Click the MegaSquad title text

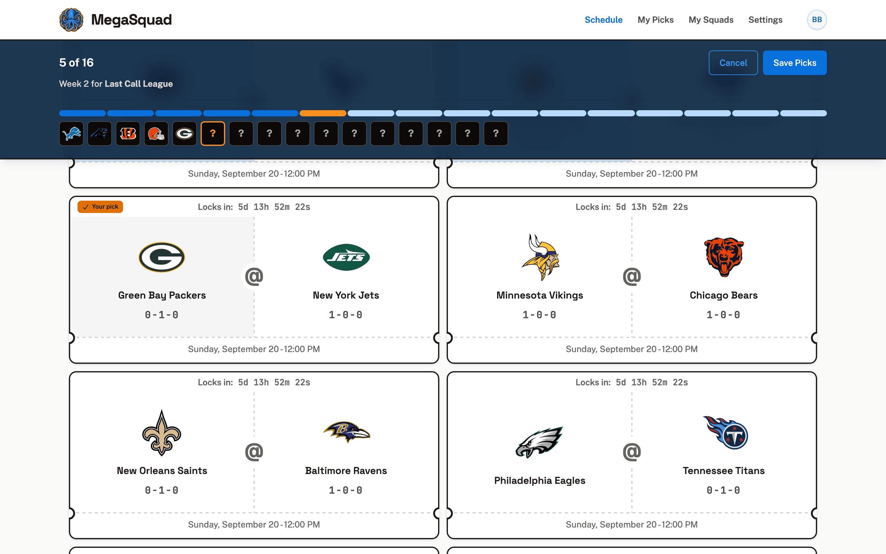tap(131, 20)
